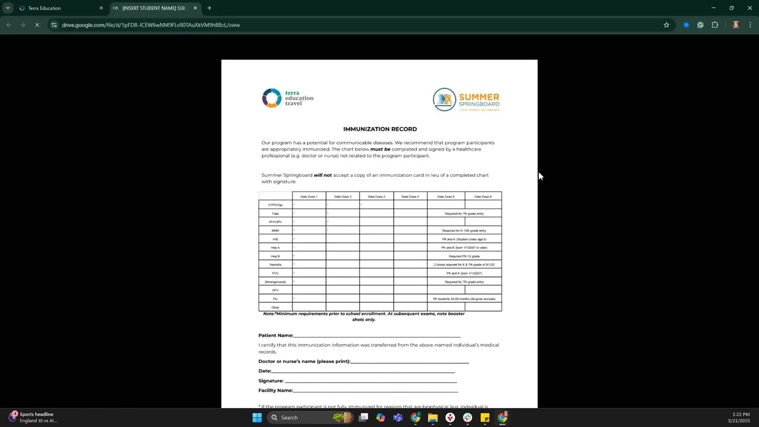
Task: Open the tab search dropdown arrow
Action: (x=8, y=8)
